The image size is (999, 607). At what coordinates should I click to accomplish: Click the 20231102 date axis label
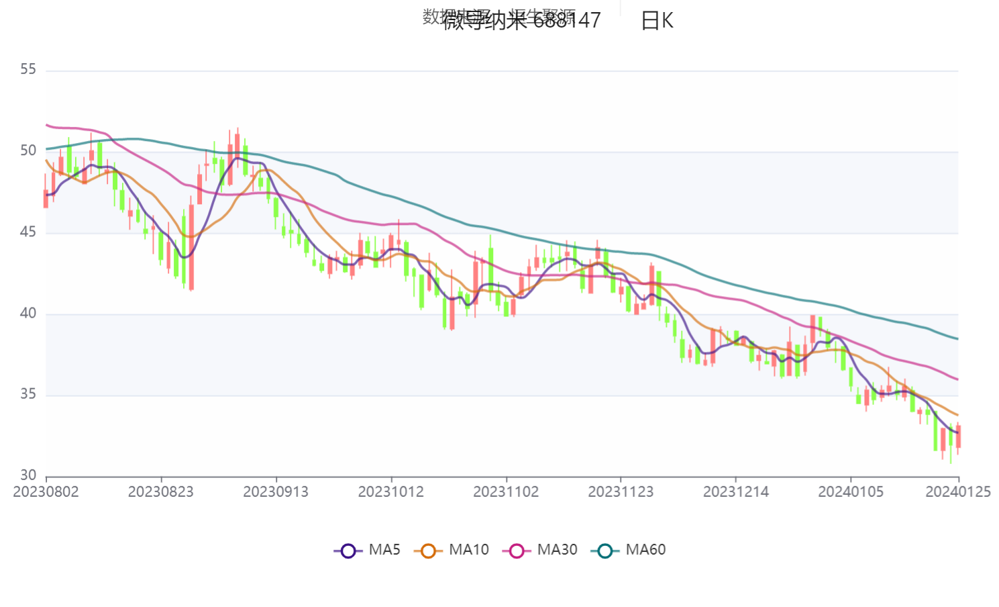click(x=506, y=492)
